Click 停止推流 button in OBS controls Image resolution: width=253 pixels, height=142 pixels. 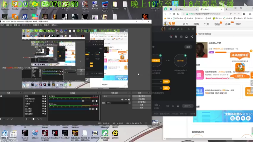click(x=141, y=96)
